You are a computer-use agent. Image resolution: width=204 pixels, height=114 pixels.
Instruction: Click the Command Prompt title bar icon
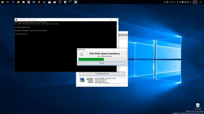[16, 20]
